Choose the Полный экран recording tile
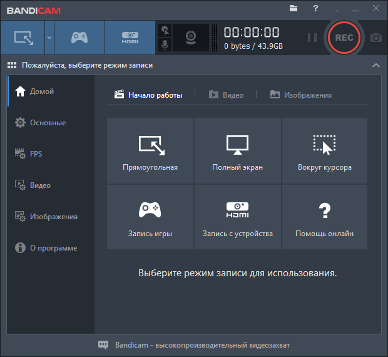Viewport: 388px width, 357px height. tap(237, 150)
